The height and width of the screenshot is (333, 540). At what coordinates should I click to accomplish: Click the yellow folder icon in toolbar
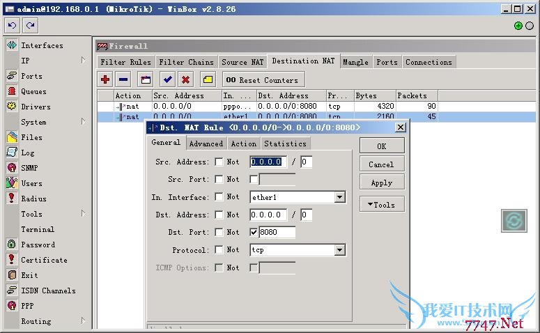pos(208,80)
